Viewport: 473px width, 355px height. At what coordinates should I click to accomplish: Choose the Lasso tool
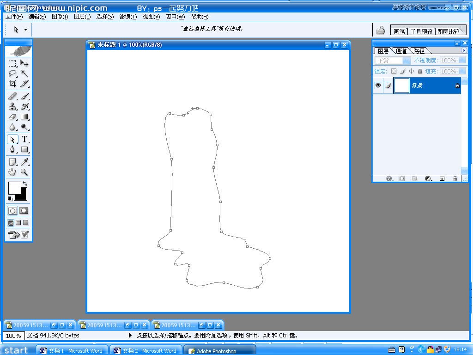click(12, 73)
